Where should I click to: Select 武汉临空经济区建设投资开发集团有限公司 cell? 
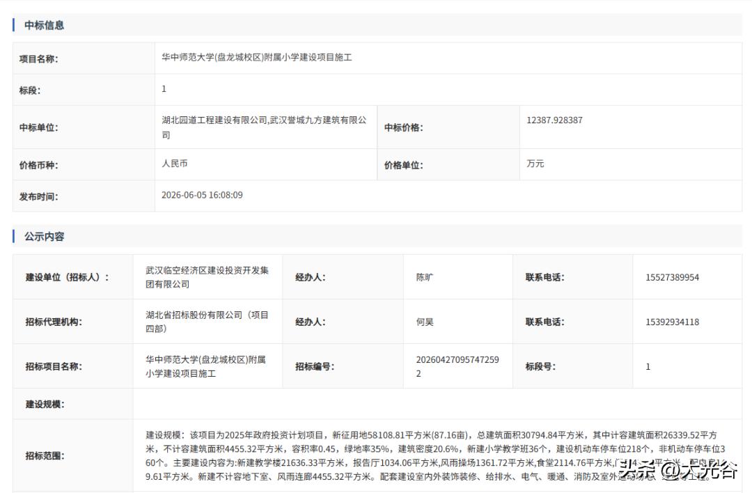click(207, 277)
